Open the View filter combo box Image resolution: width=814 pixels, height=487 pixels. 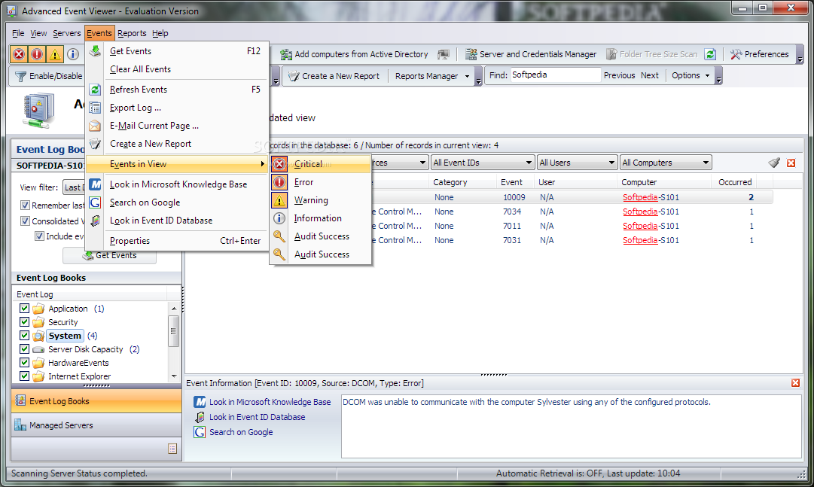tap(74, 187)
